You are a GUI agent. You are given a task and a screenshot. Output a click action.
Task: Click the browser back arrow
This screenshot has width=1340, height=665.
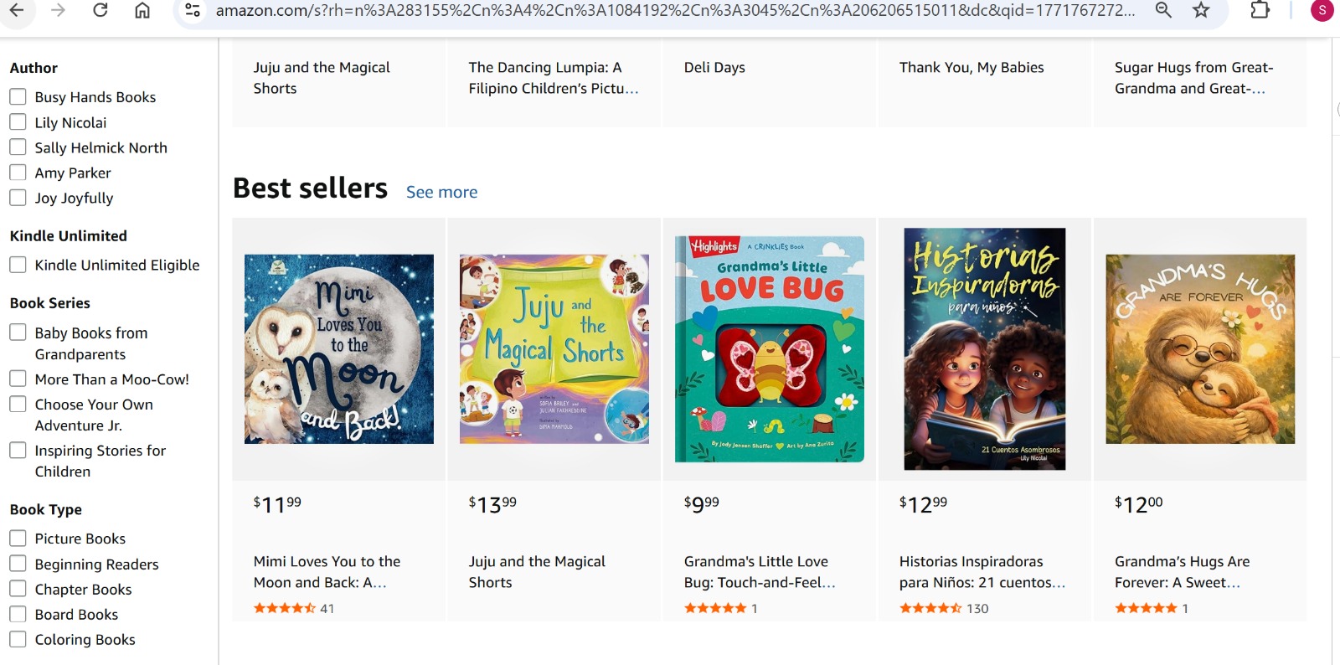point(17,10)
